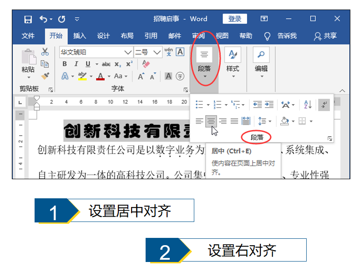
Task: Click the Copy icon
Action: pos(45,64)
